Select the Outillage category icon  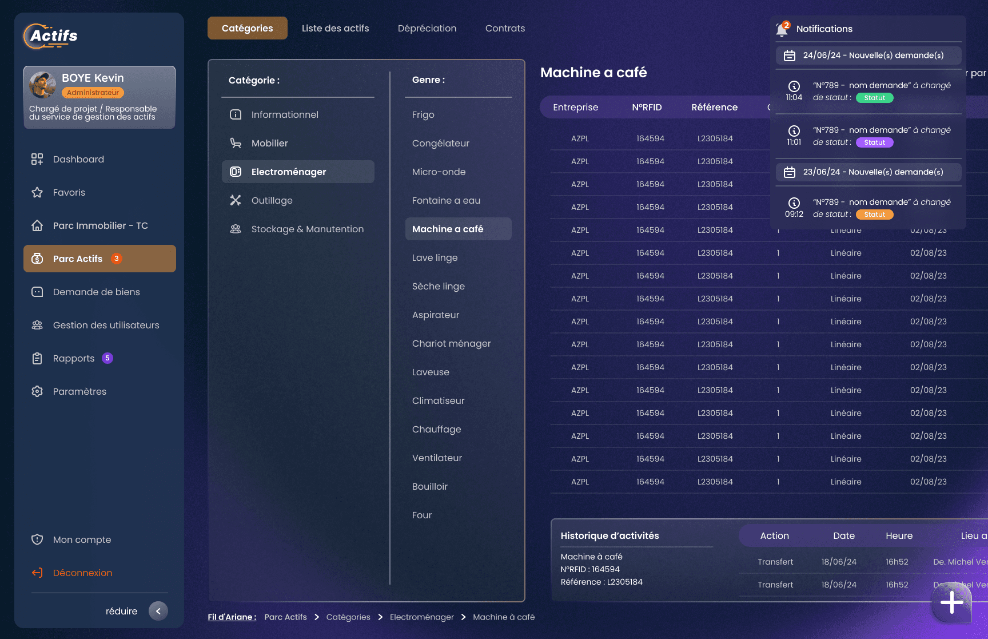[236, 200]
